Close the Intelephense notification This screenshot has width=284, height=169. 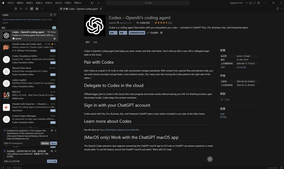pyautogui.click(x=55, y=131)
